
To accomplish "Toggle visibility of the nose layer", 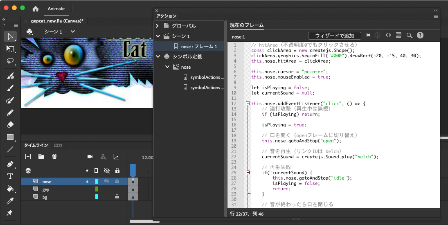I will (x=107, y=181).
